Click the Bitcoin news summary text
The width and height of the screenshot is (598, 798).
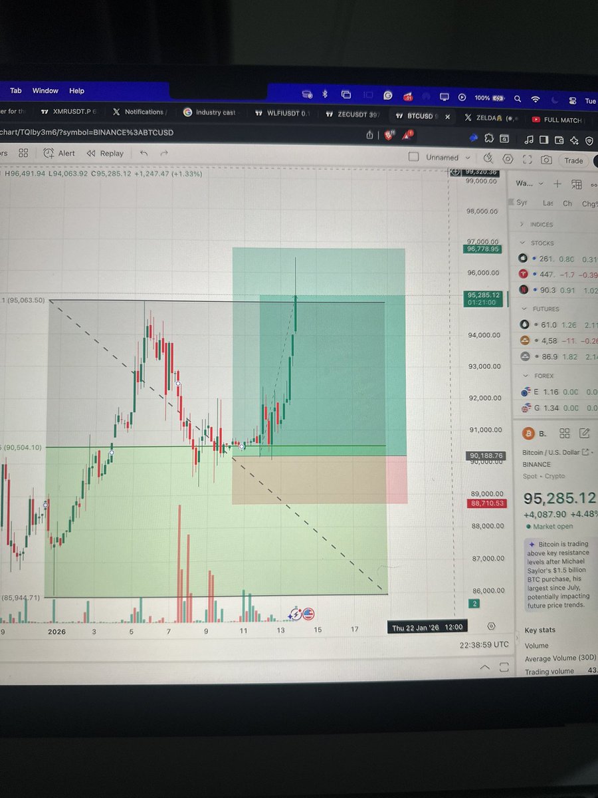559,575
